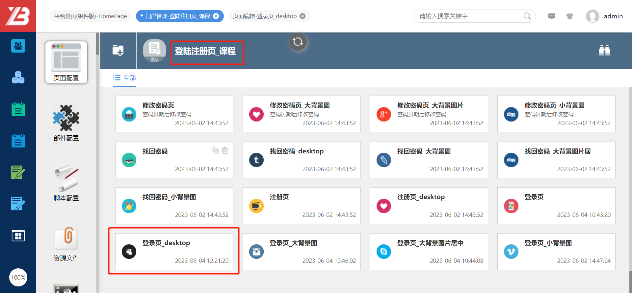
Task: Open the 找回密码_大背景图片居 card
Action: (556, 160)
